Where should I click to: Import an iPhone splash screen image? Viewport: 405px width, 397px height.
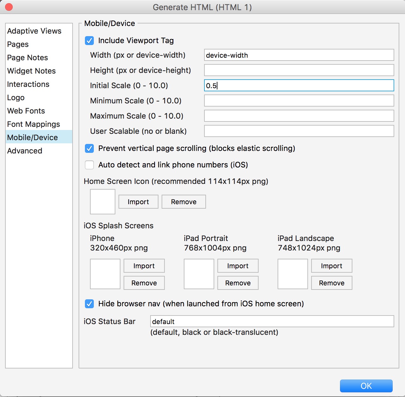click(x=144, y=266)
